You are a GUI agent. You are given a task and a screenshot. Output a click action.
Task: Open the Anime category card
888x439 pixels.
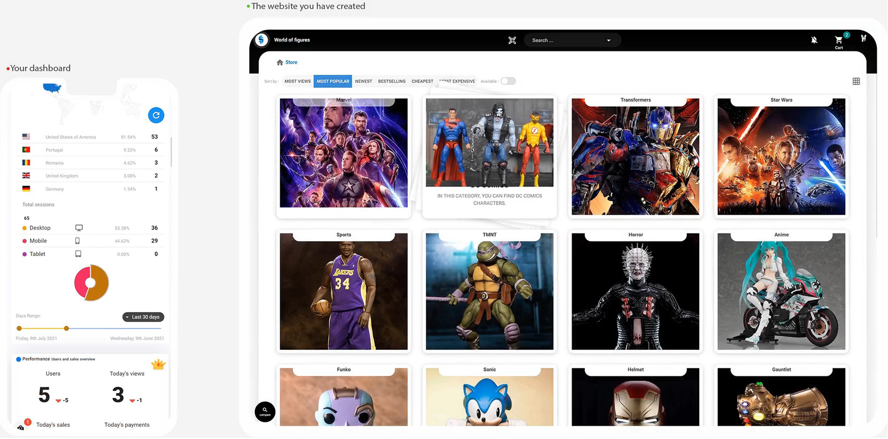[781, 292]
